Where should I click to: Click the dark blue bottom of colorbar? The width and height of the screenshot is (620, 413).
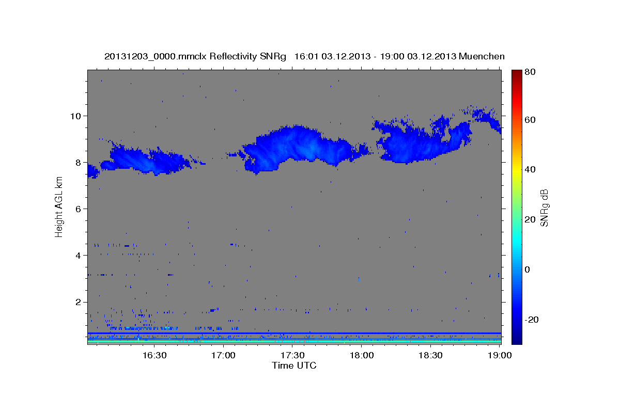pyautogui.click(x=516, y=338)
